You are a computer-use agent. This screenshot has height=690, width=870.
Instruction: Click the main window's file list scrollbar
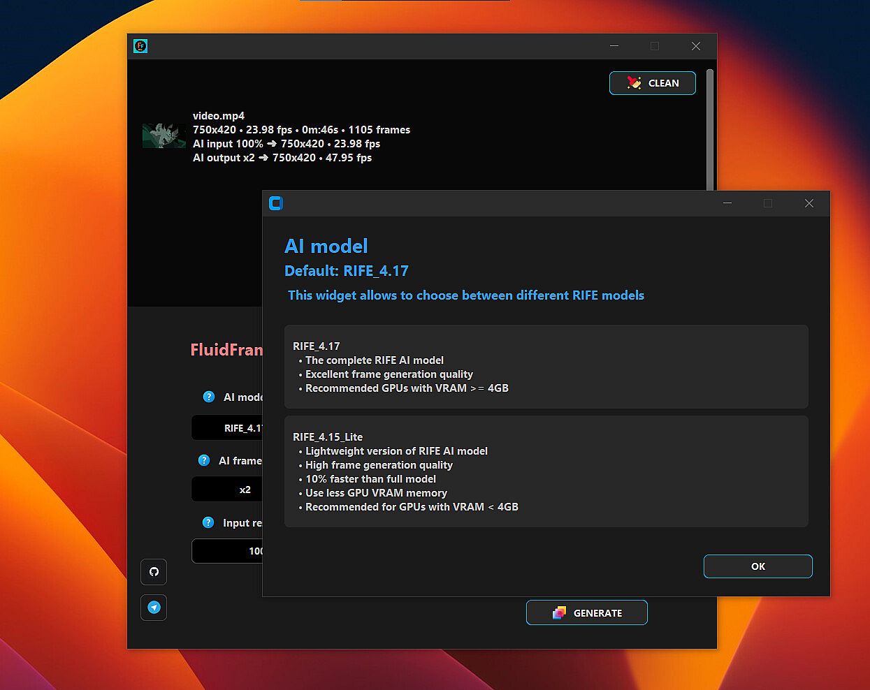710,129
